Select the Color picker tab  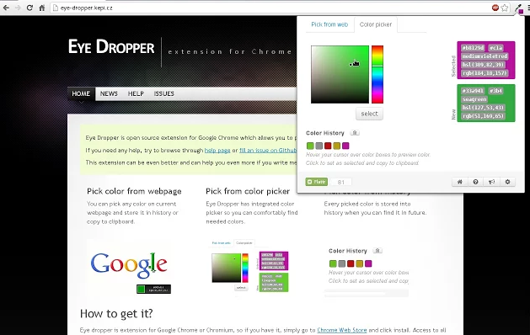[x=376, y=24]
